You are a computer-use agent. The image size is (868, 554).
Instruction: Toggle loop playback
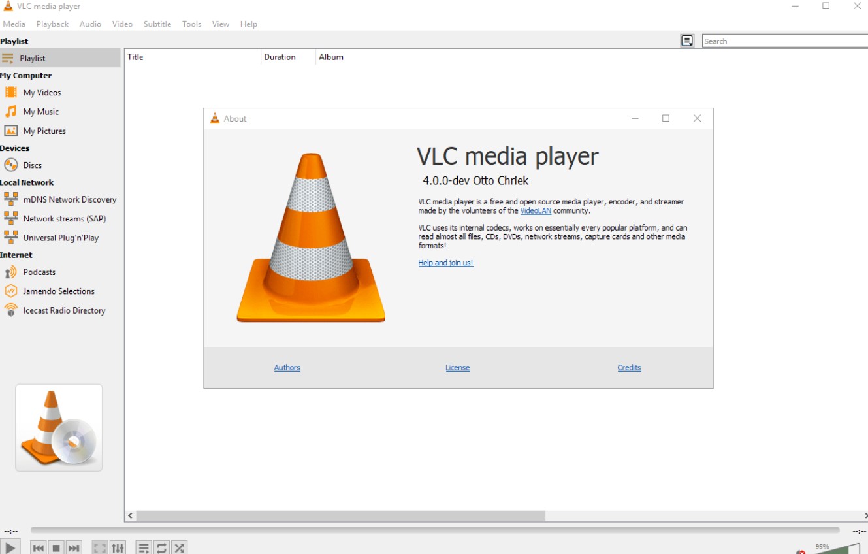coord(161,547)
